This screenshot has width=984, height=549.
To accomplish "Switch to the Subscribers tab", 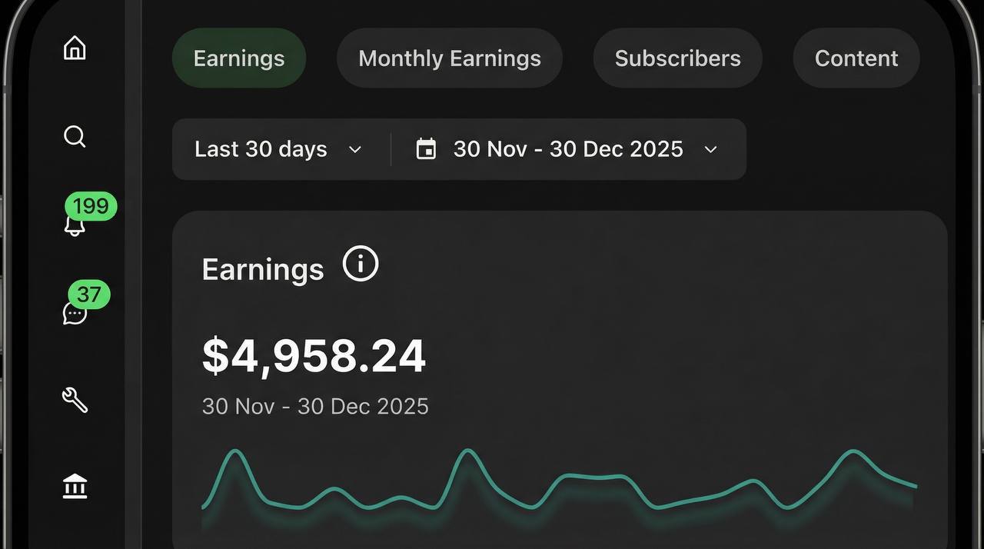I will (677, 58).
